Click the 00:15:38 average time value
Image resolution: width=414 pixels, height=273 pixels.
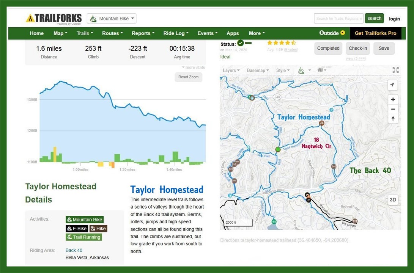point(182,49)
